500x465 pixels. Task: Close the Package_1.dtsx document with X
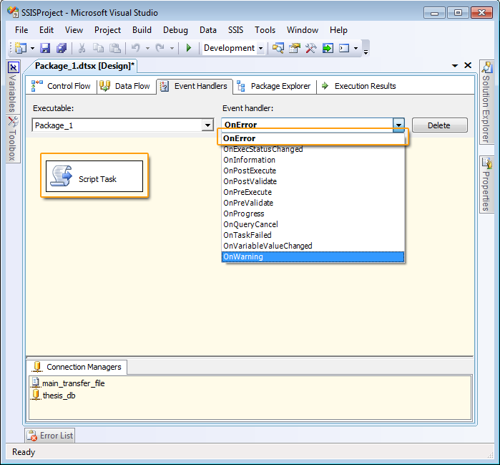468,65
